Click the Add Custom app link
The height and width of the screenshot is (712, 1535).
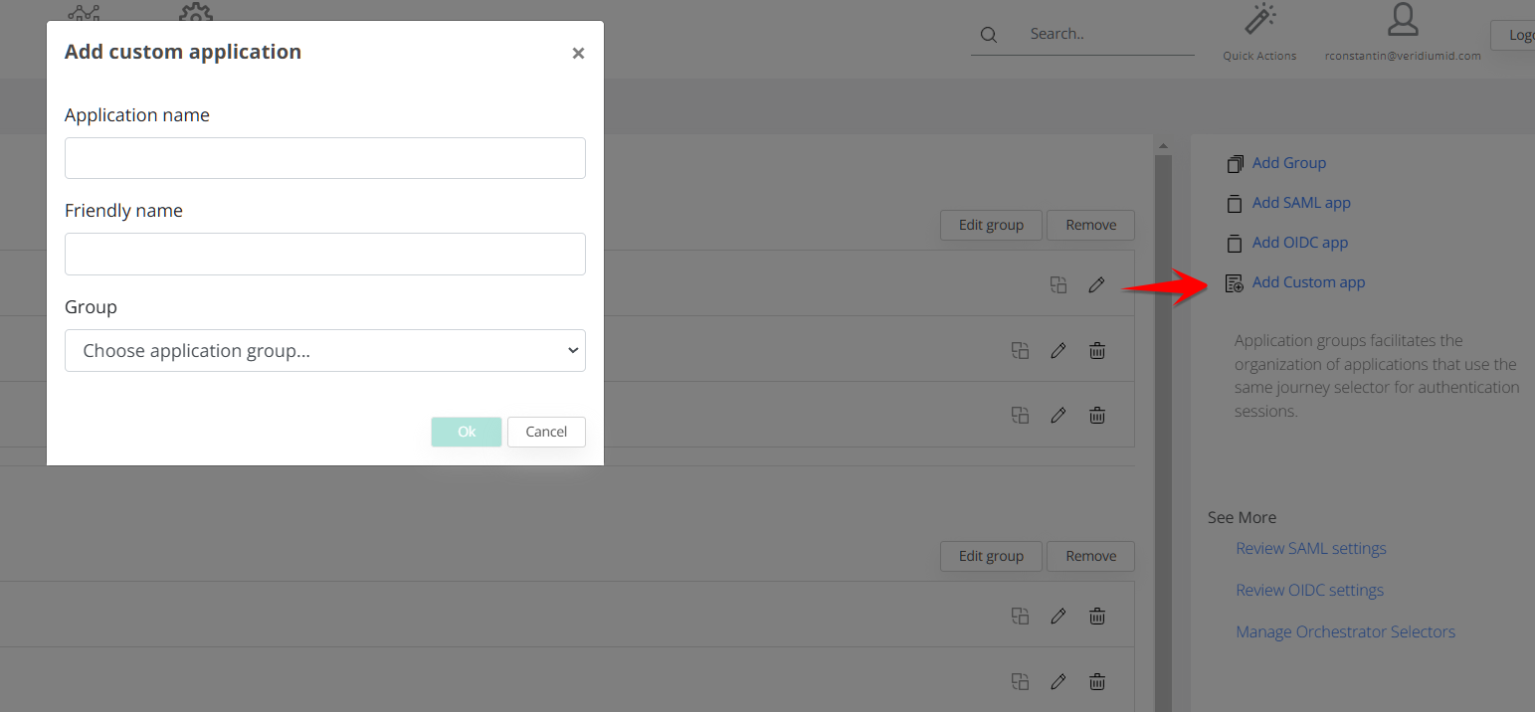coord(1308,282)
